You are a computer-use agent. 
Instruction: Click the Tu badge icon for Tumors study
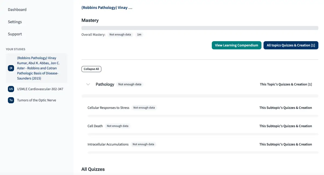pos(11,100)
